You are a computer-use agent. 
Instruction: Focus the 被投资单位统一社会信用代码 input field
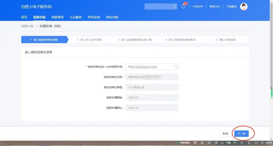click(x=149, y=67)
